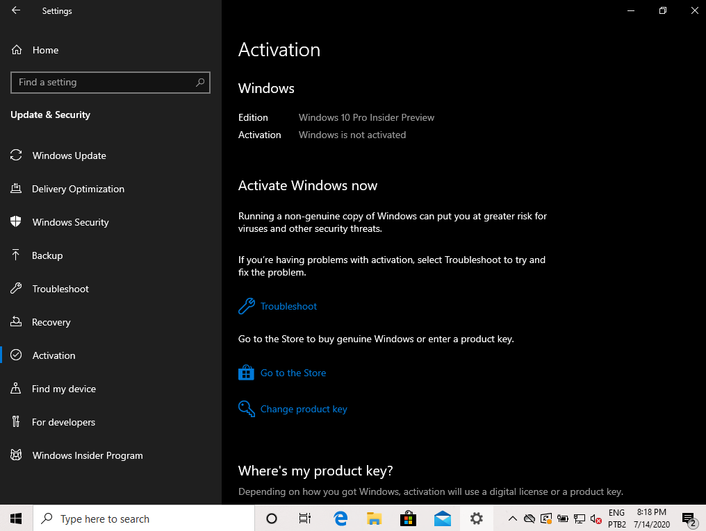Click Go to the Store link
This screenshot has height=531, width=706.
pos(293,373)
